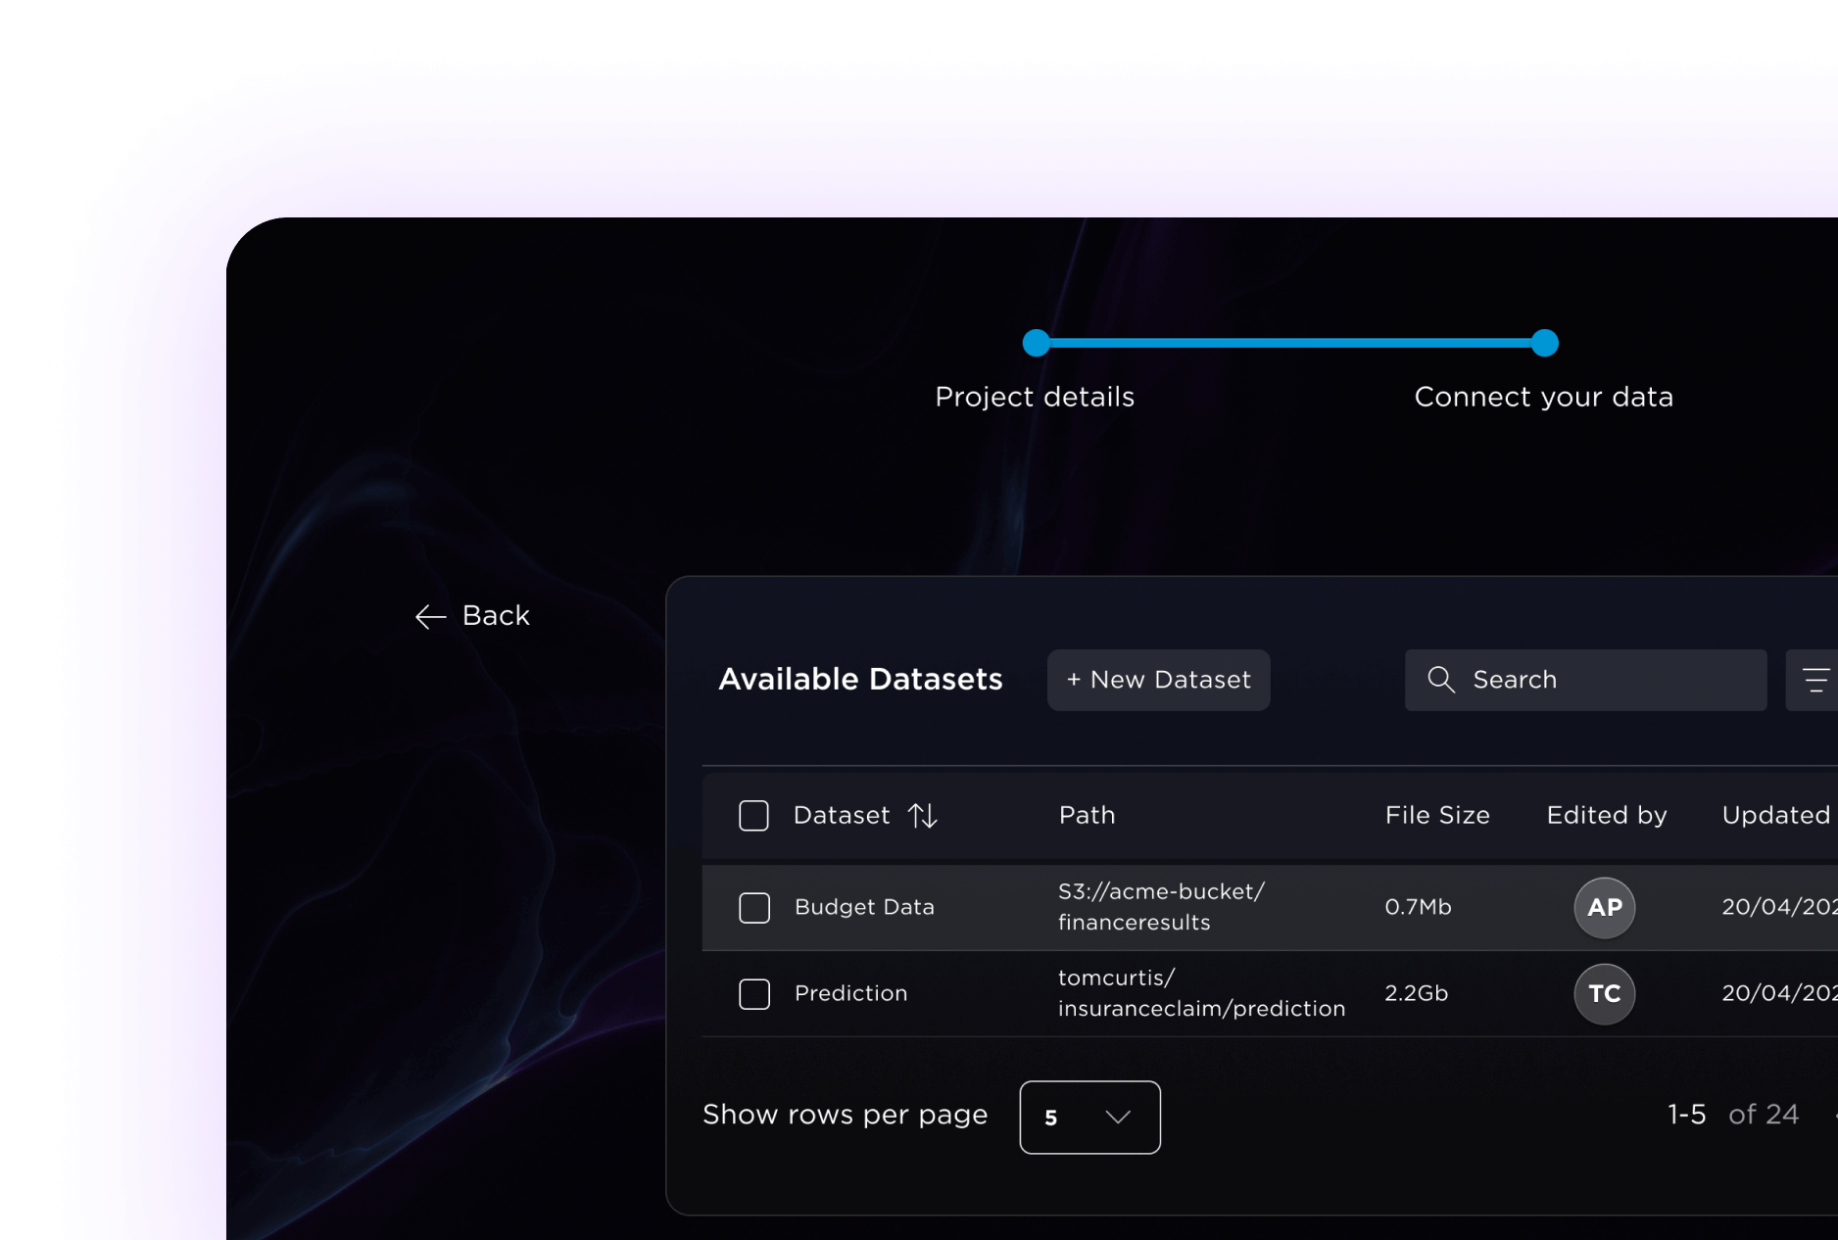This screenshot has width=1838, height=1240.
Task: Click the search magnifier icon
Action: point(1440,680)
